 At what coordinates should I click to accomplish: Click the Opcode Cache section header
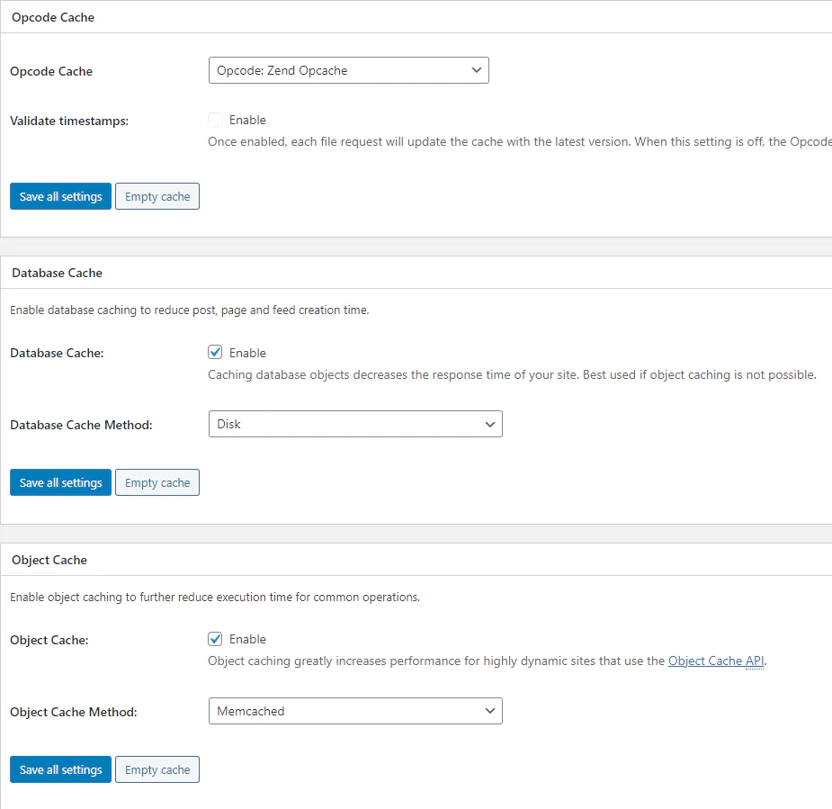53,17
